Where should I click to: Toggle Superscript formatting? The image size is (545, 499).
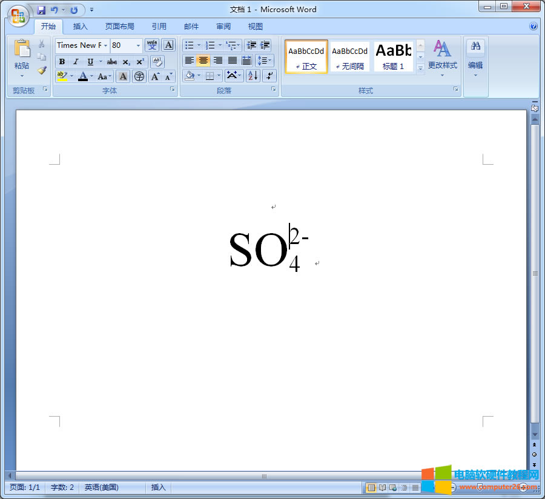[140, 62]
